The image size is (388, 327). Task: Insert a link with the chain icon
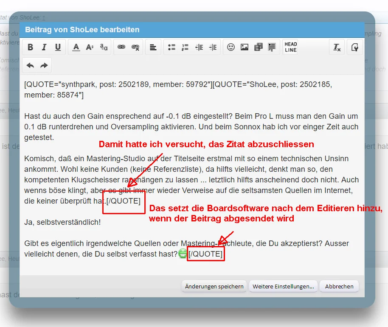pos(121,47)
